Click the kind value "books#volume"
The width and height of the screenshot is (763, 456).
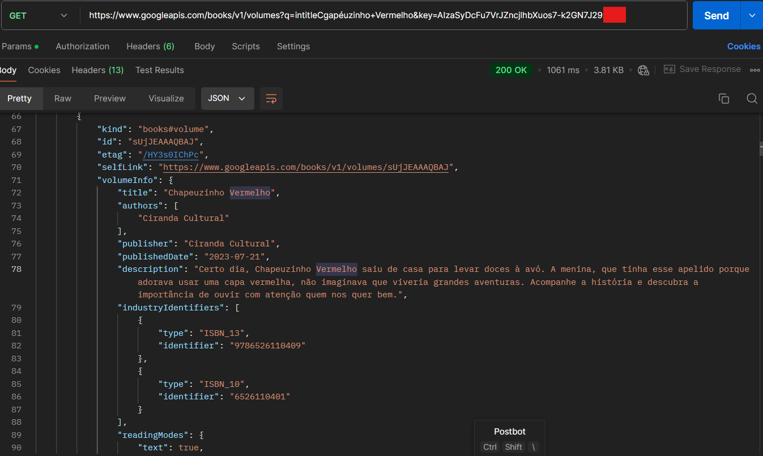click(x=173, y=129)
